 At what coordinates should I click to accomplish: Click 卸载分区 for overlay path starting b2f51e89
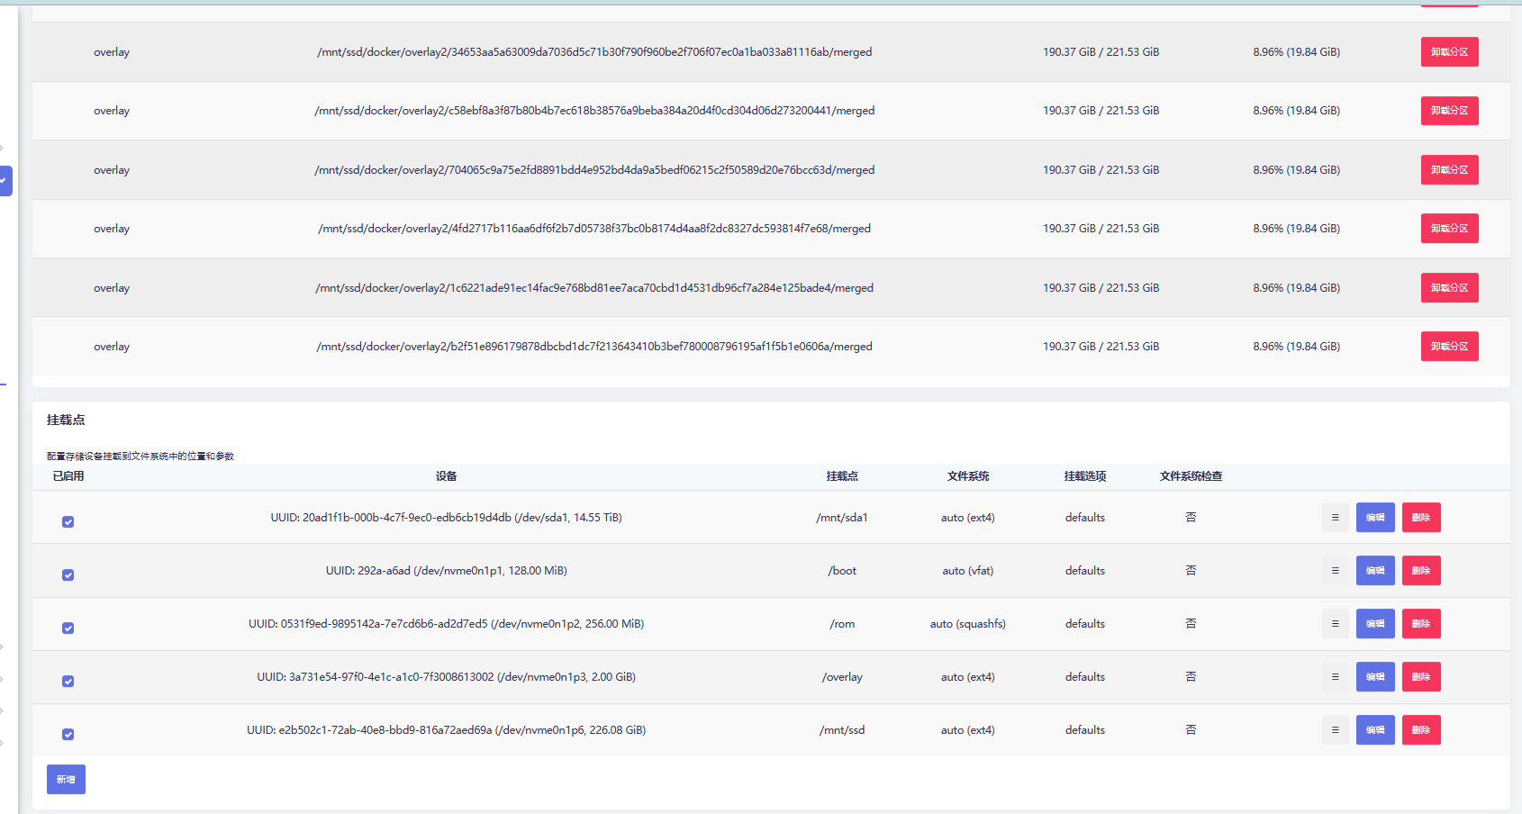point(1449,347)
